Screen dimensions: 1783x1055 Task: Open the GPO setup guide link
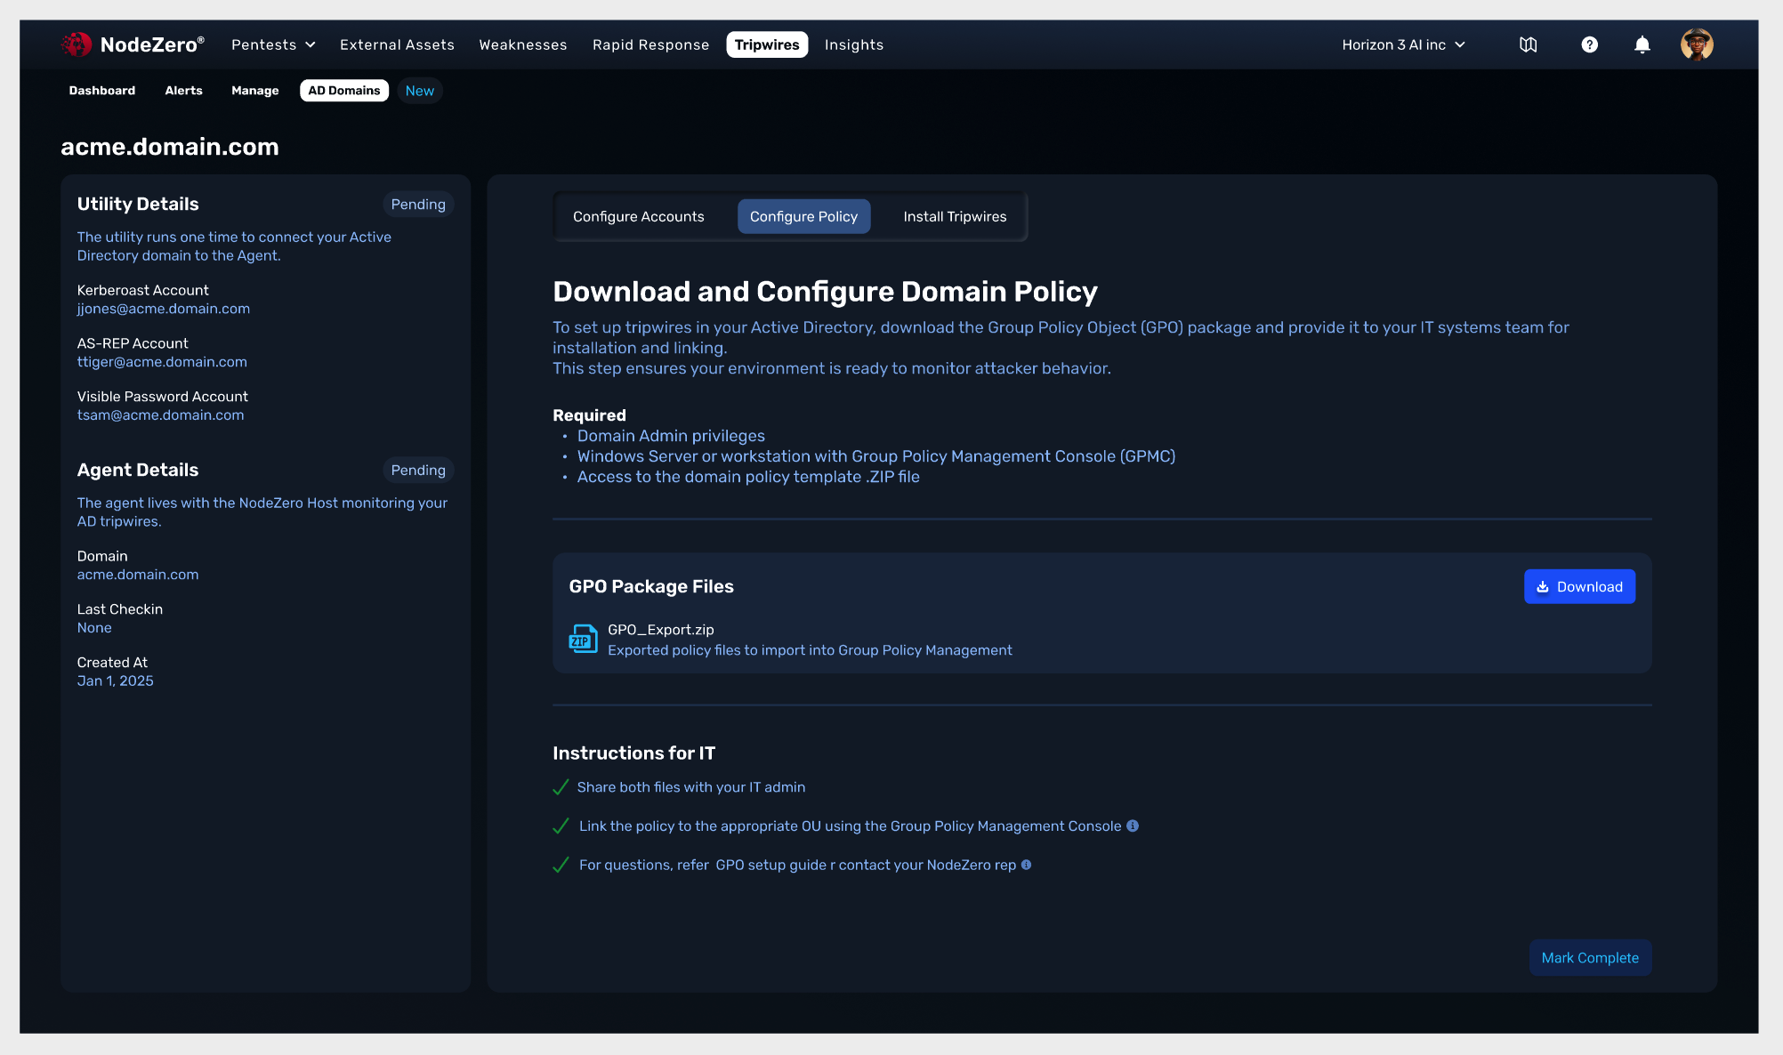(x=770, y=866)
